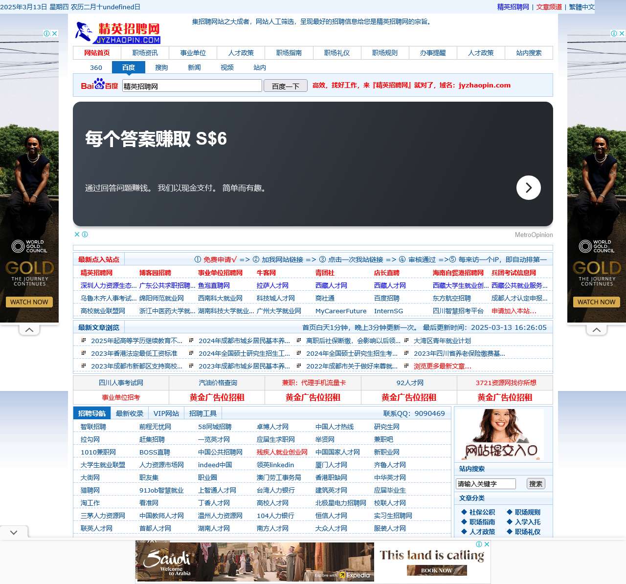Open 兵团考试信息网 link
Viewport: 626px width, 584px height.
pyautogui.click(x=514, y=273)
